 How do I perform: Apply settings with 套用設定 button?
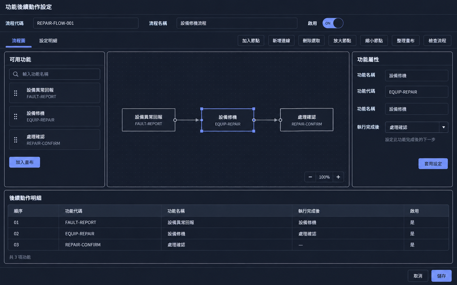tap(433, 164)
